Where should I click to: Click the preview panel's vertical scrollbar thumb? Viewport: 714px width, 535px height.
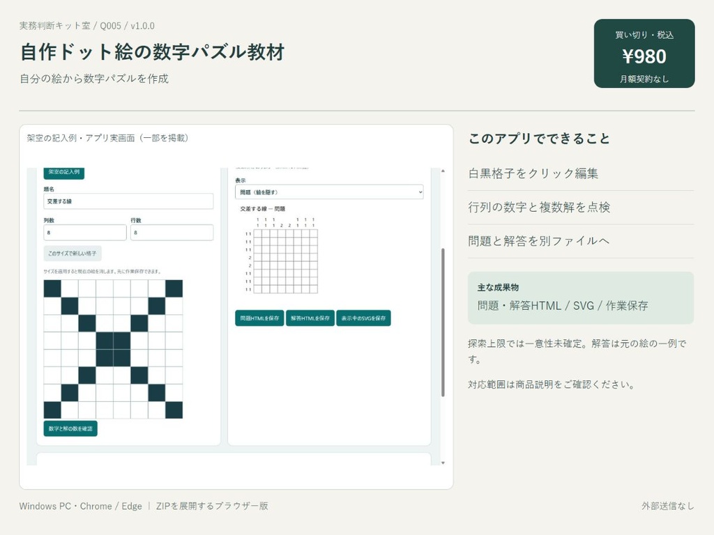pyautogui.click(x=443, y=323)
